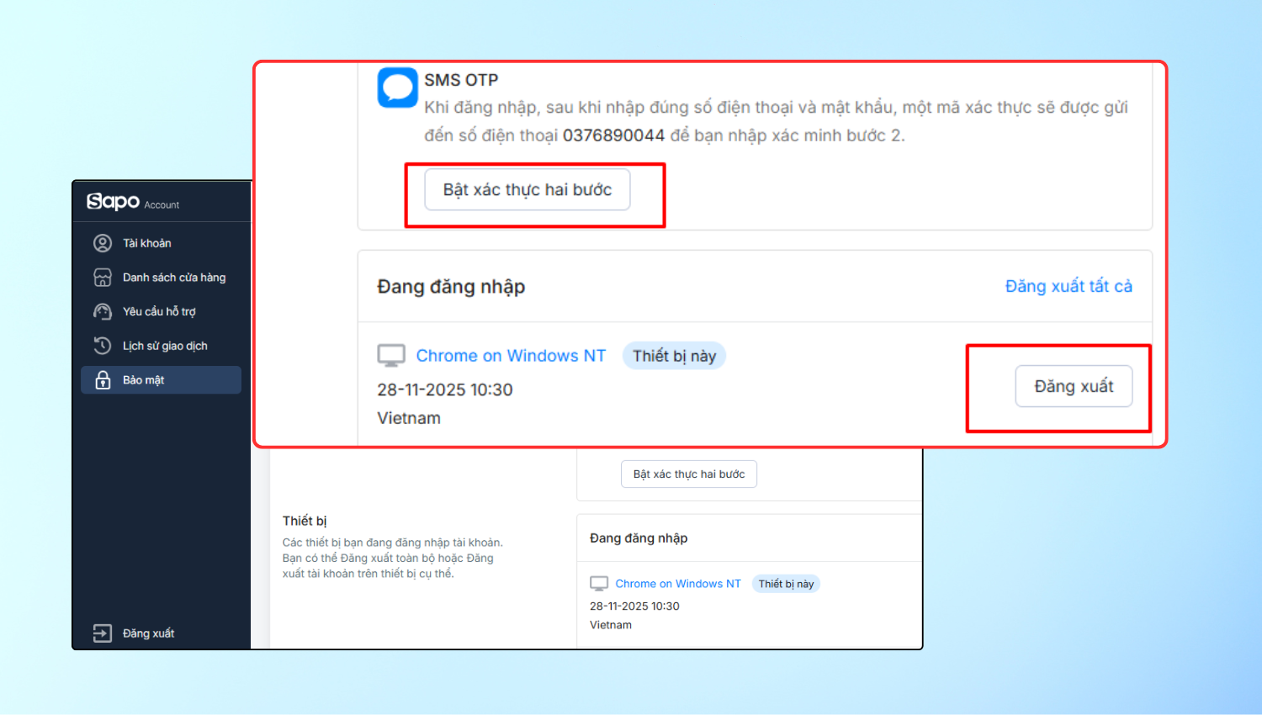Click the Danh sách cửa hàng store icon
This screenshot has height=715, width=1262.
(103, 278)
